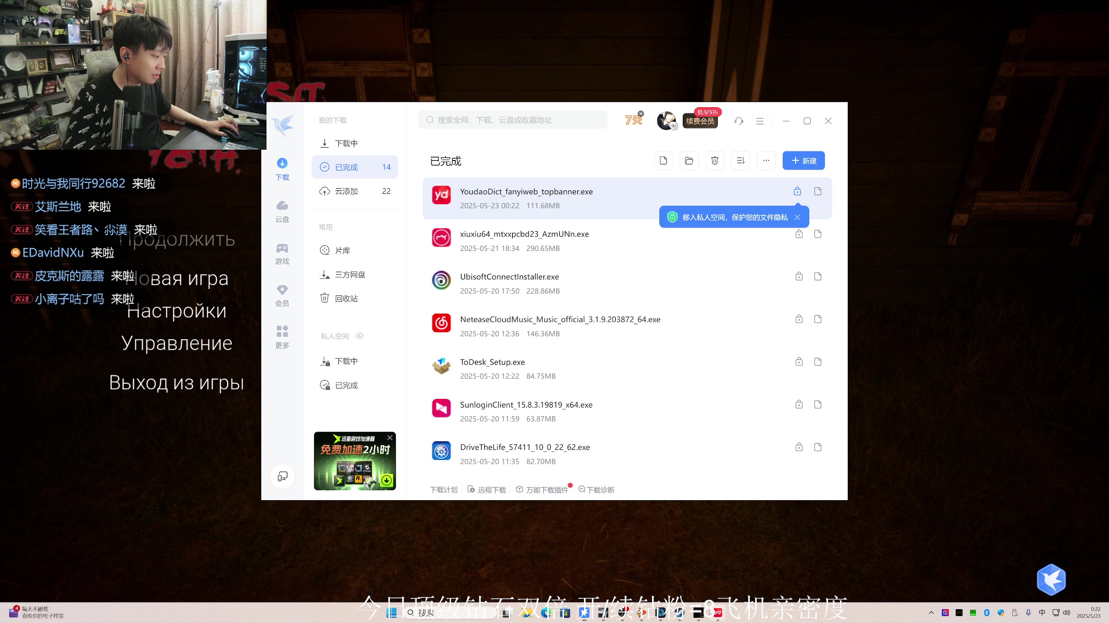
Task: Click the mini floating-window icon at sidebar bottom
Action: [x=282, y=476]
